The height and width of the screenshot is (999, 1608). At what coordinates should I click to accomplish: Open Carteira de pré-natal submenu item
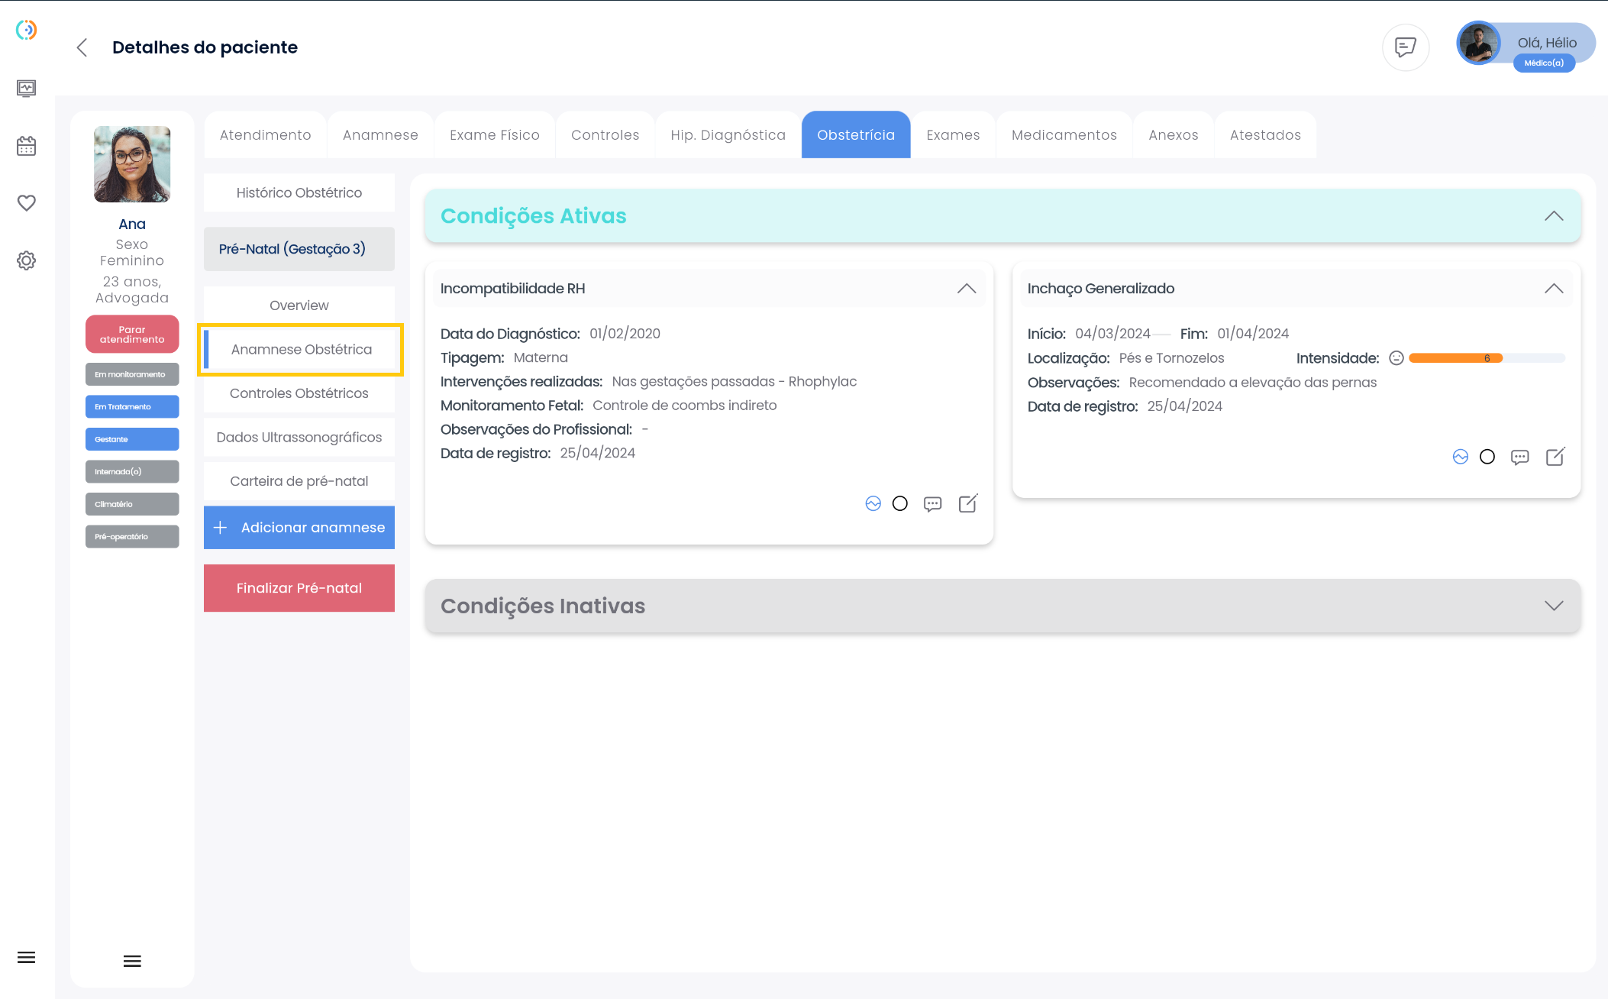(299, 481)
